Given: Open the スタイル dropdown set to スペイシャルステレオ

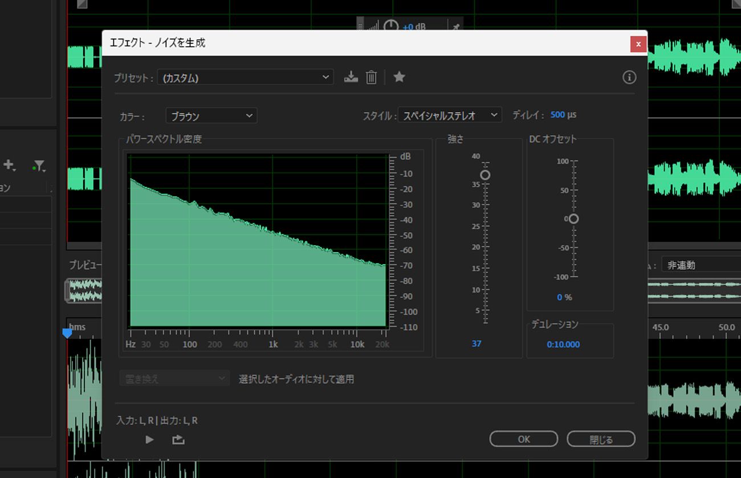Looking at the screenshot, I should pyautogui.click(x=450, y=115).
